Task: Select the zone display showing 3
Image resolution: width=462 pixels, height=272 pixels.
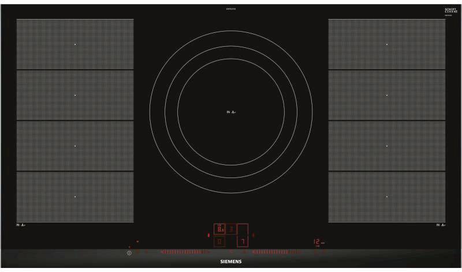Action: (x=231, y=229)
